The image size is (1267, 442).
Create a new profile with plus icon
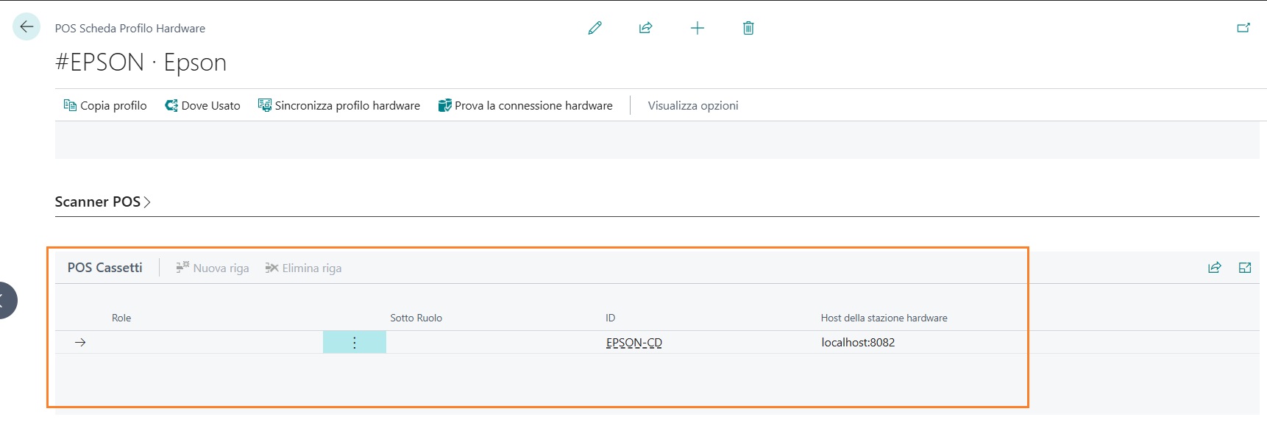[x=698, y=28]
